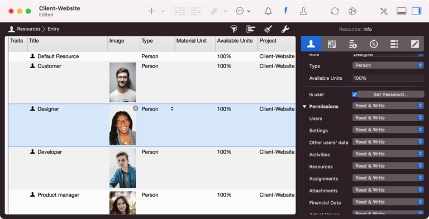Click Entry in the breadcrumb path

pyautogui.click(x=54, y=29)
